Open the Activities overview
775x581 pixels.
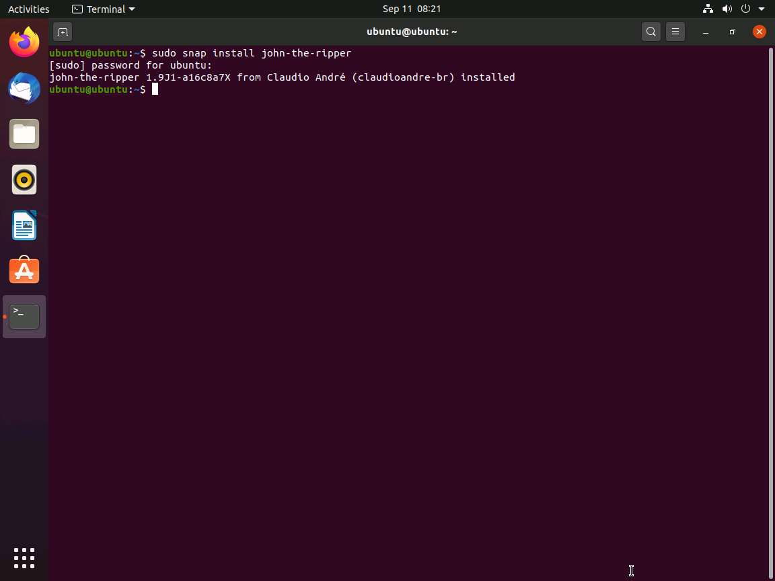29,9
